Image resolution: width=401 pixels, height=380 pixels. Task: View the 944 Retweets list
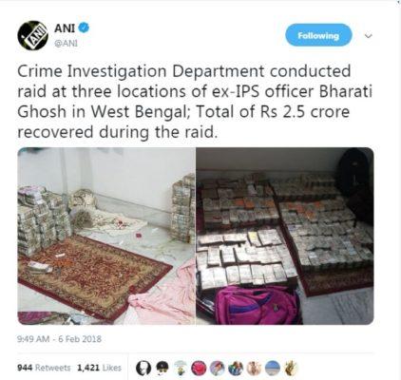coord(44,368)
